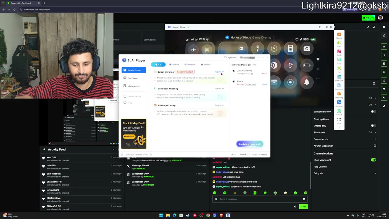Open Feedback link in 3uAirPlayer footer
Image resolution: width=389 pixels, height=219 pixels.
tap(243, 155)
